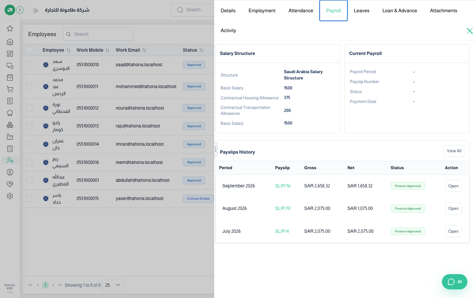Click View All in Payslips History
The height and width of the screenshot is (298, 476).
click(454, 151)
